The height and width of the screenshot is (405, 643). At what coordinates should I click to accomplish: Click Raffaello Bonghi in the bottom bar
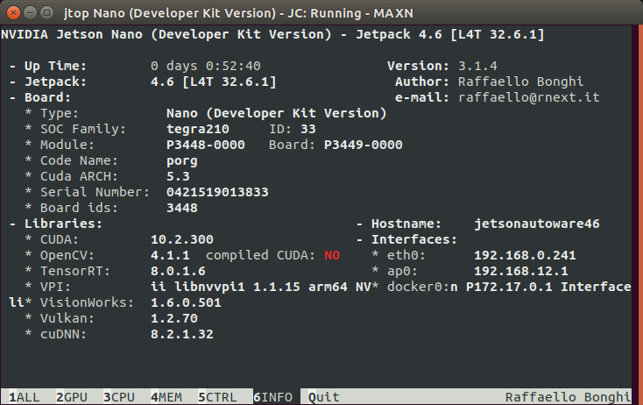point(568,397)
